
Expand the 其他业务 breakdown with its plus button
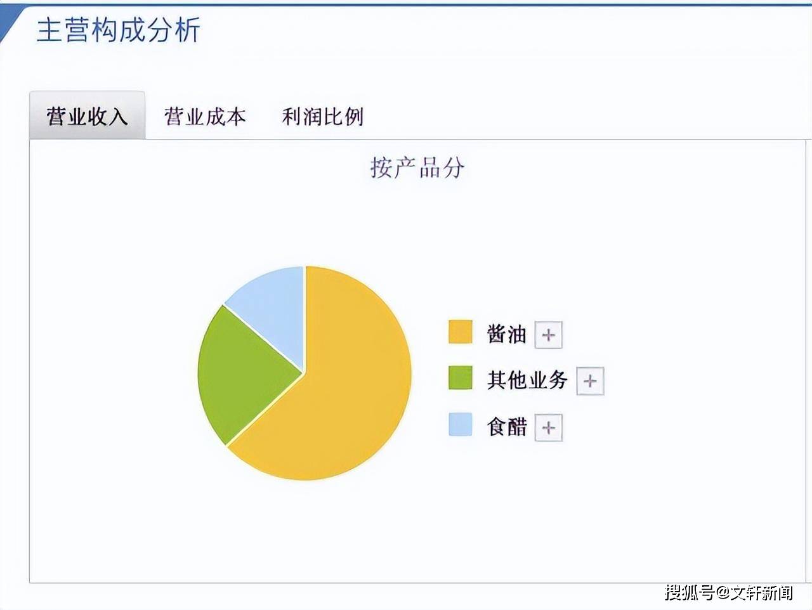pyautogui.click(x=589, y=381)
